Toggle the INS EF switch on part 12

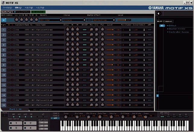click(x=84, y=85)
